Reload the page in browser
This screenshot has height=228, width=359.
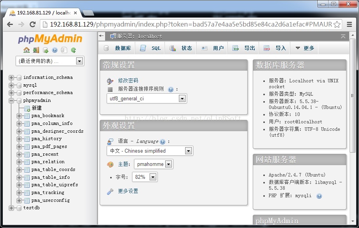(33, 24)
